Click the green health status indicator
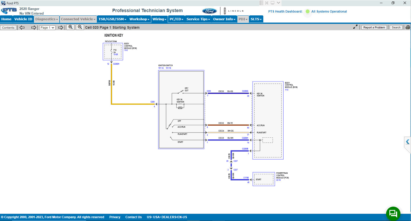Image resolution: width=411 pixels, height=221 pixels. [307, 12]
